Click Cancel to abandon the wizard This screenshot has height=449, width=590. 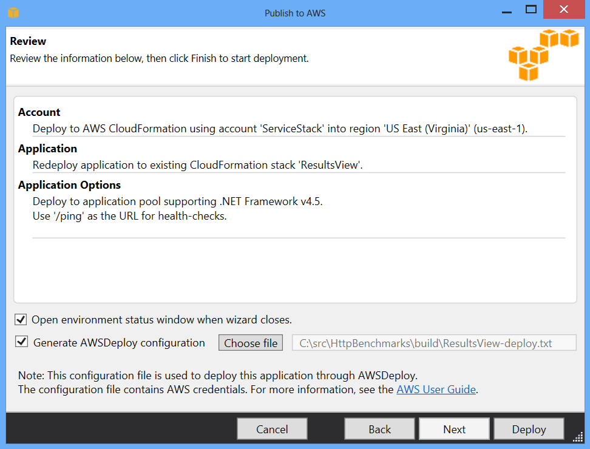coord(272,429)
